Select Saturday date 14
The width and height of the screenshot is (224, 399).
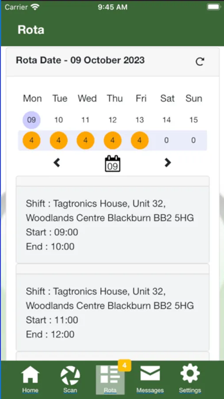167,120
